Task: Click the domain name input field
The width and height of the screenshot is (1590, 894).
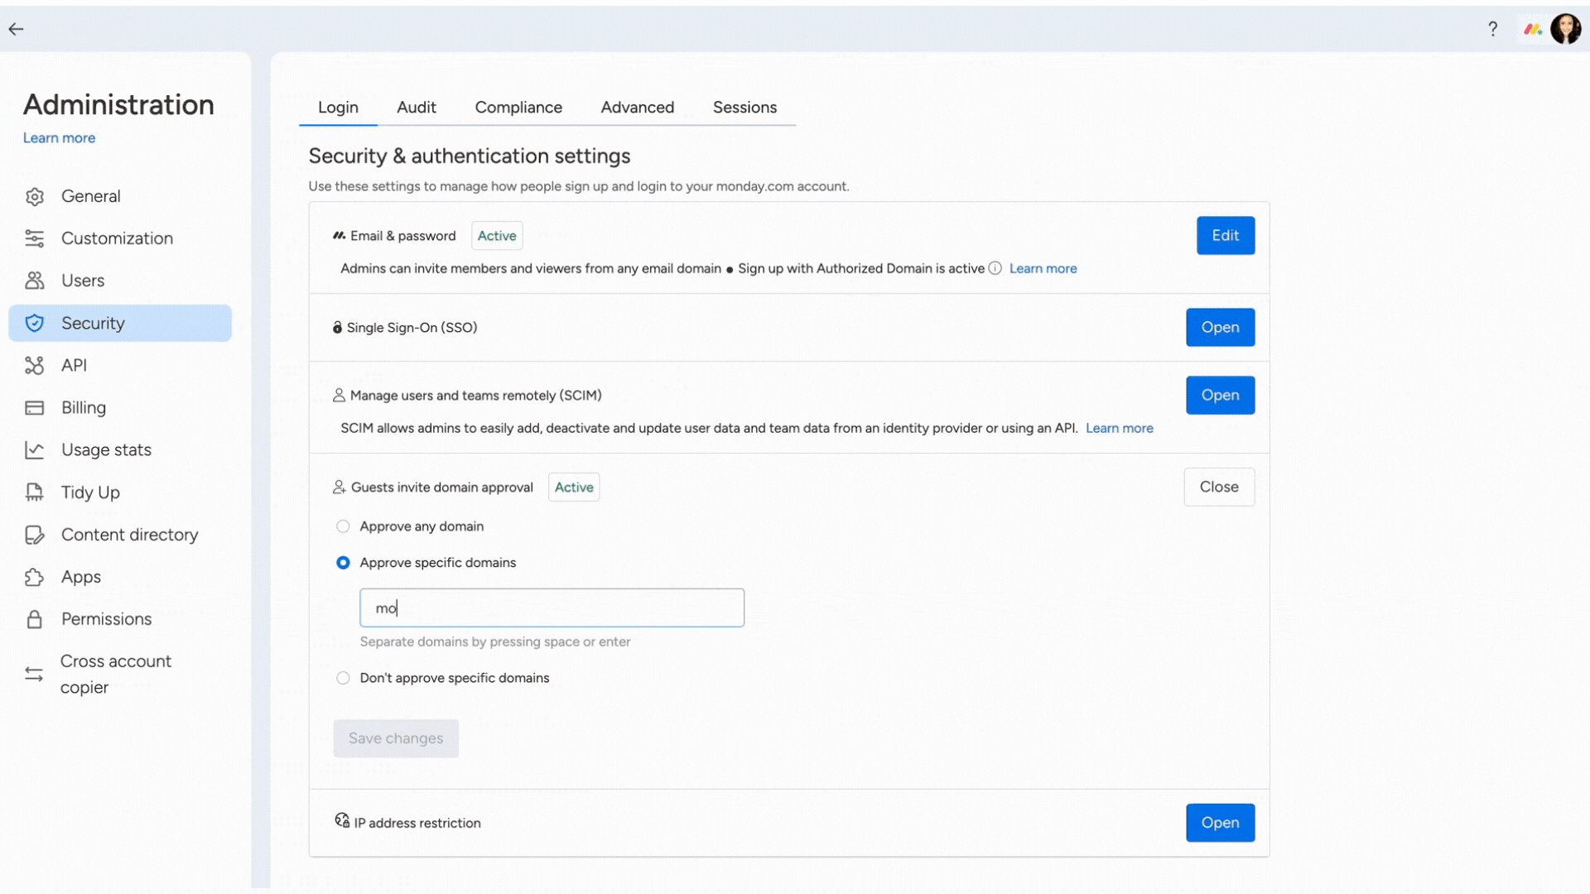Action: (x=552, y=607)
